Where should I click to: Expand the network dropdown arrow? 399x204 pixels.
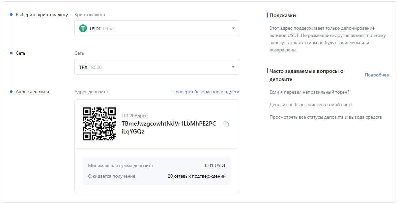(233, 67)
